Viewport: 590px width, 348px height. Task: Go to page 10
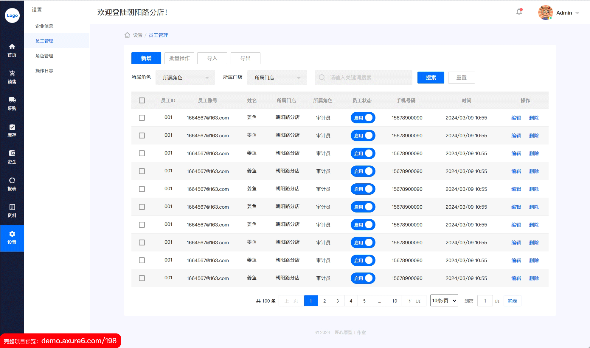click(x=395, y=301)
